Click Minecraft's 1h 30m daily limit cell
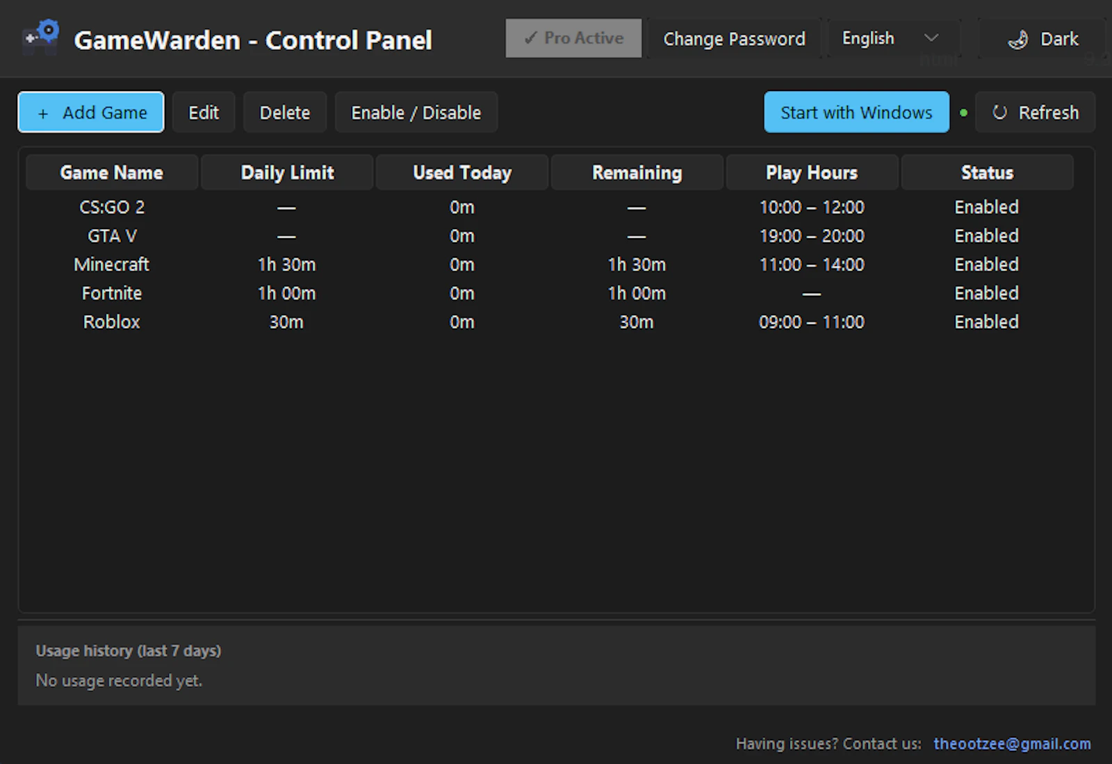This screenshot has width=1112, height=764. tap(287, 265)
